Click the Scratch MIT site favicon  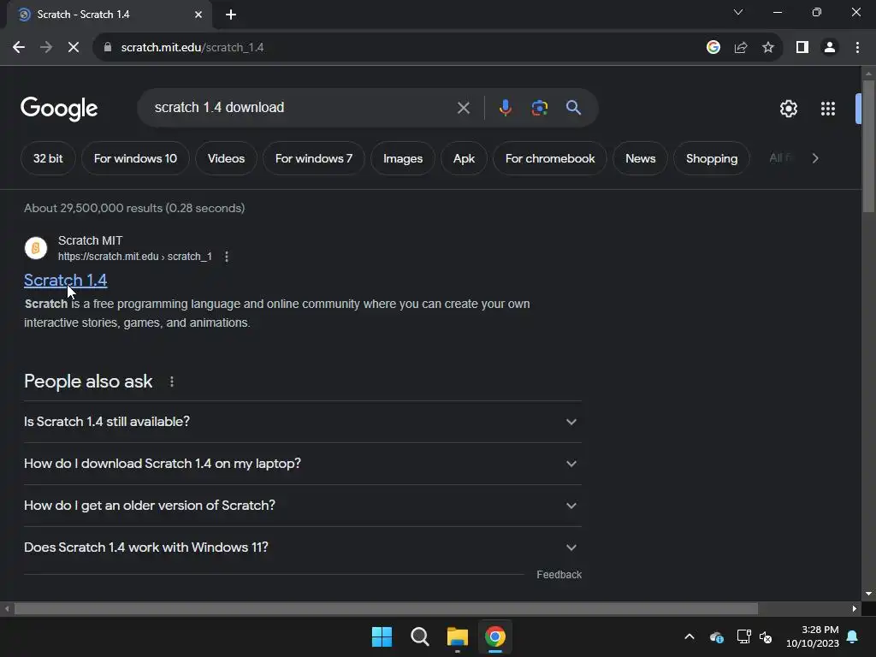[x=36, y=248]
